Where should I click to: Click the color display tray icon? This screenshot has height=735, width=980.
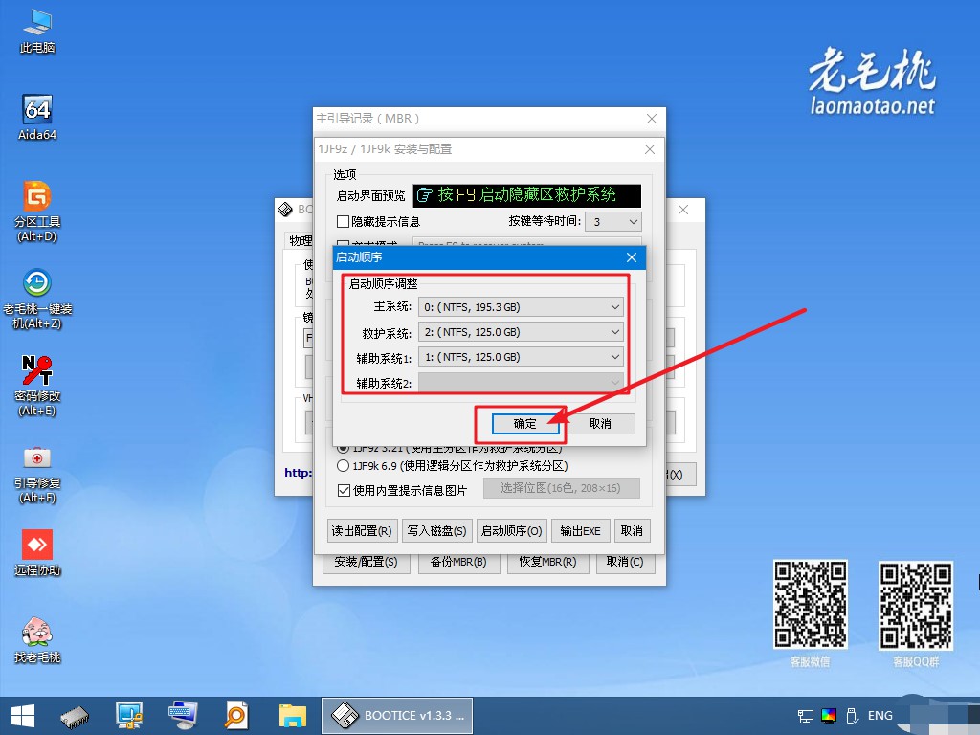(x=829, y=716)
